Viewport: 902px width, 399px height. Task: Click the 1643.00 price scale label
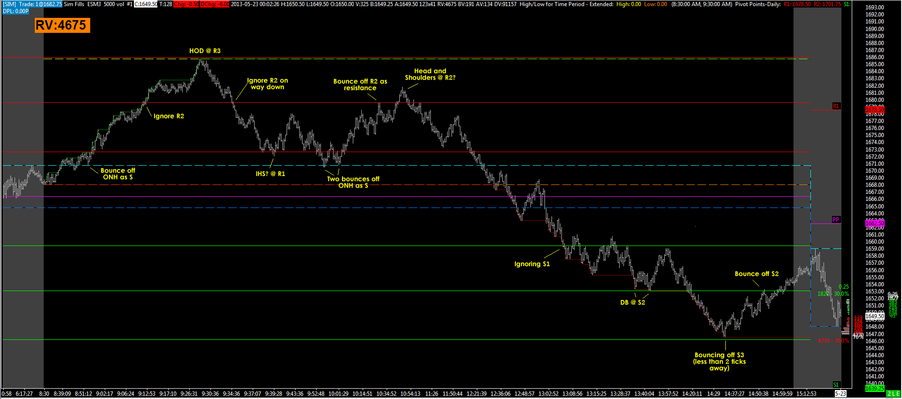click(875, 362)
